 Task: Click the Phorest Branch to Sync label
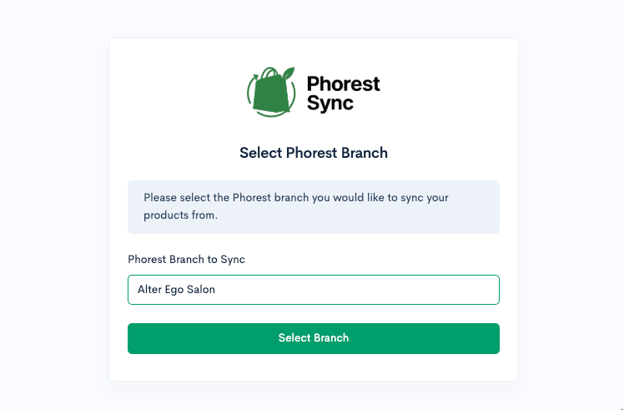coord(186,260)
